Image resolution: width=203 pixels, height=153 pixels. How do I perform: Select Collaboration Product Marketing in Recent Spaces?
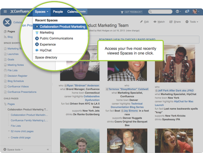pyautogui.click(x=60, y=27)
